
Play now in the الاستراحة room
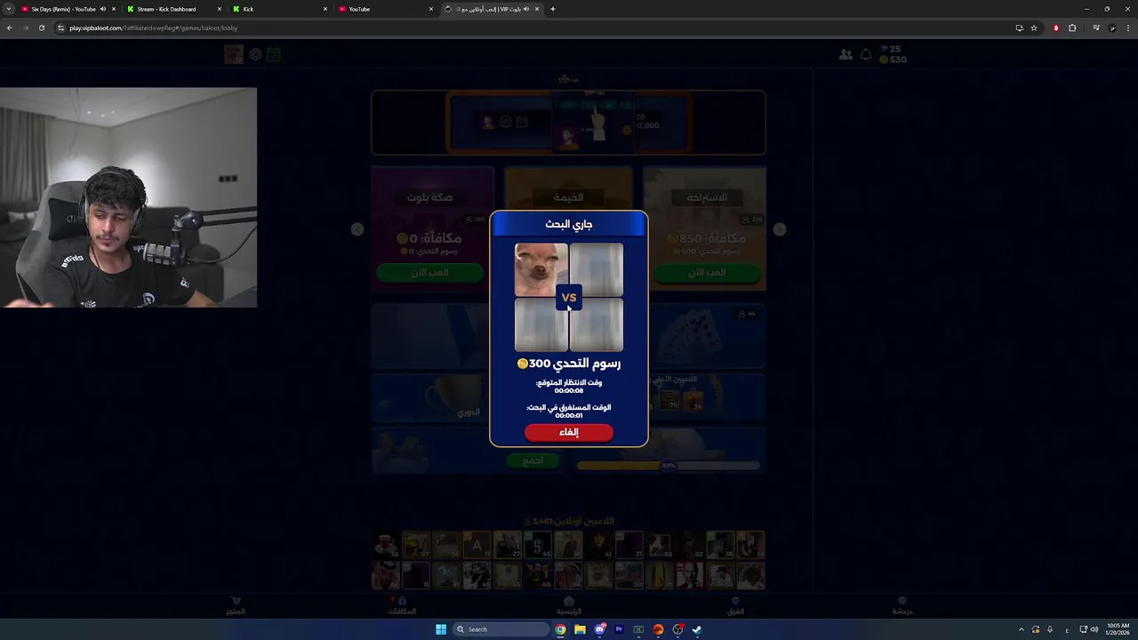[x=707, y=273]
